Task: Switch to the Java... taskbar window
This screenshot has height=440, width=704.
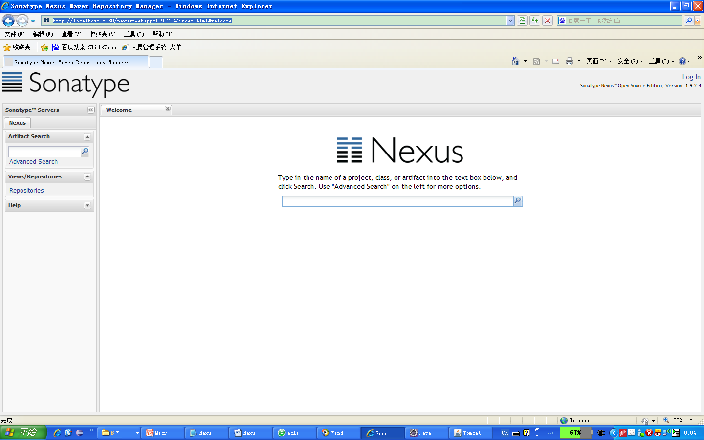Action: [426, 433]
